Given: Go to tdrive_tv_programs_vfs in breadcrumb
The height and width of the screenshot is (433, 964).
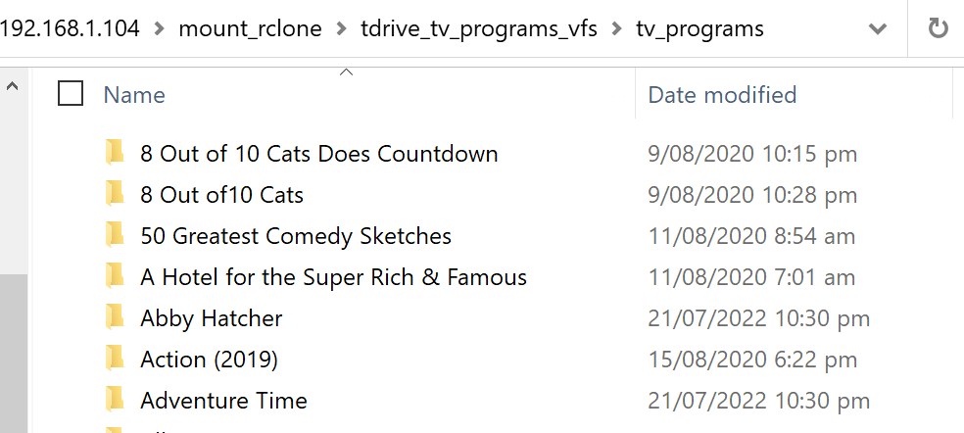Looking at the screenshot, I should click(479, 29).
